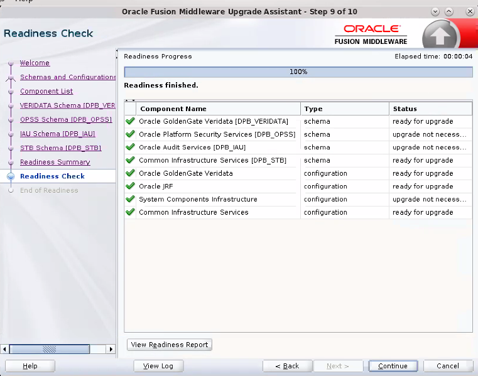
Task: Click the 'Readiness finished.' message
Action: click(161, 85)
